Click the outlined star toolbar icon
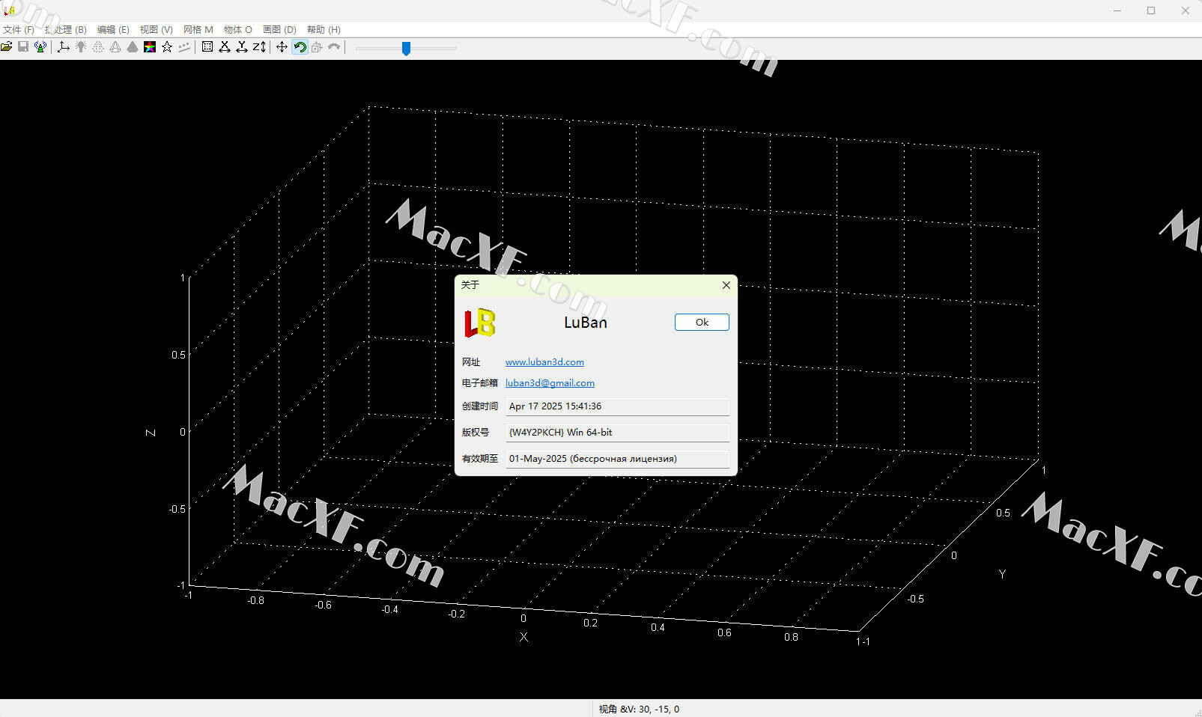Image resolution: width=1202 pixels, height=717 pixels. pyautogui.click(x=167, y=47)
